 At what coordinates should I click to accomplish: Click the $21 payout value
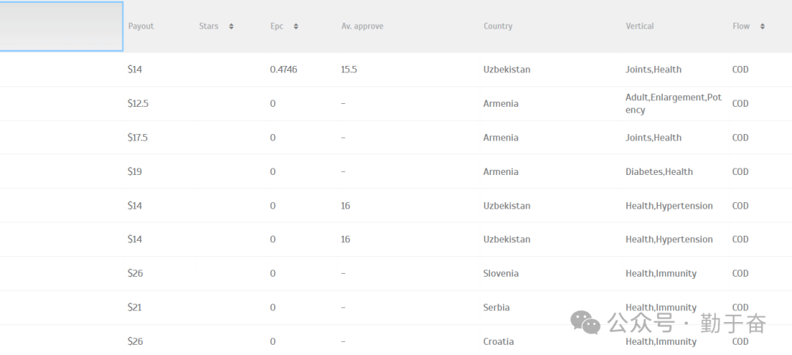(134, 307)
